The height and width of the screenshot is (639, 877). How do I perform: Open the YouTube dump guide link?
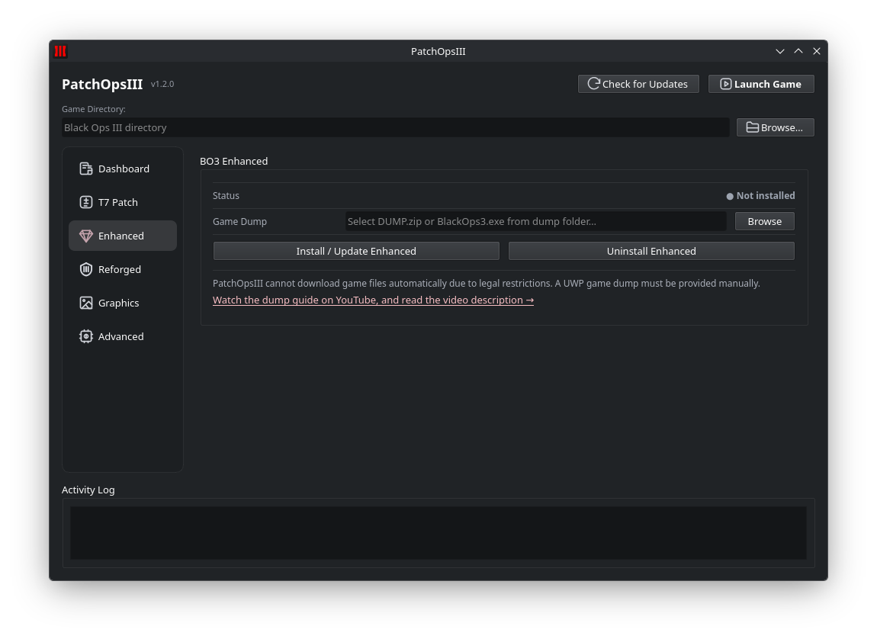click(x=373, y=300)
